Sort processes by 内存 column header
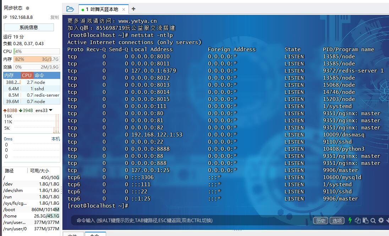The image size is (389, 236). (x=12, y=75)
